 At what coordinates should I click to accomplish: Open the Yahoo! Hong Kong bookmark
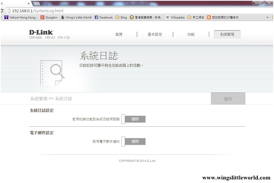coord(21,18)
